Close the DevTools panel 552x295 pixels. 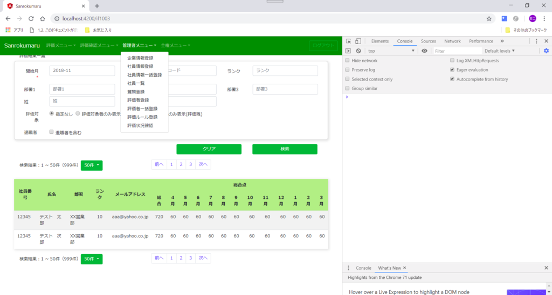point(547,41)
